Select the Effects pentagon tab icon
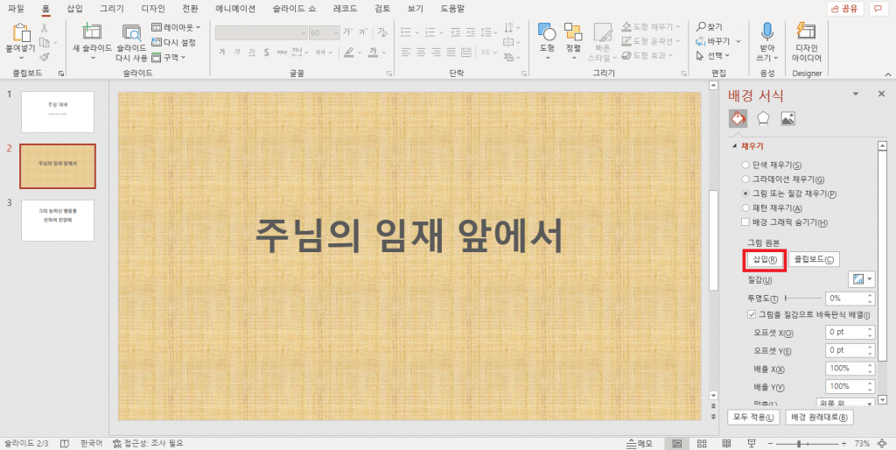 click(763, 118)
